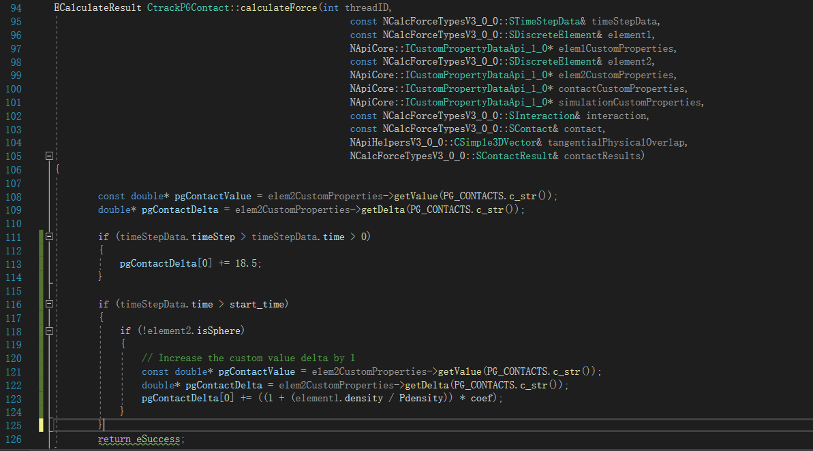Click the start_time identifier
This screenshot has width=813, height=451.
point(257,304)
